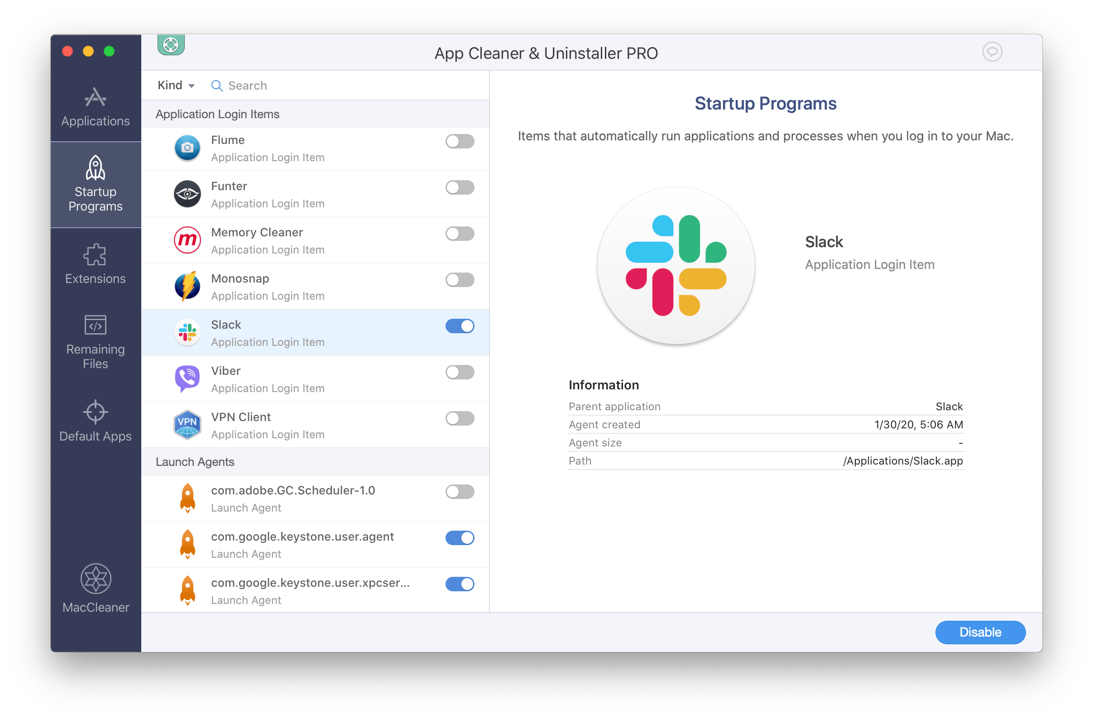This screenshot has width=1093, height=719.
Task: Expand the Application Login Items section
Action: tap(219, 114)
